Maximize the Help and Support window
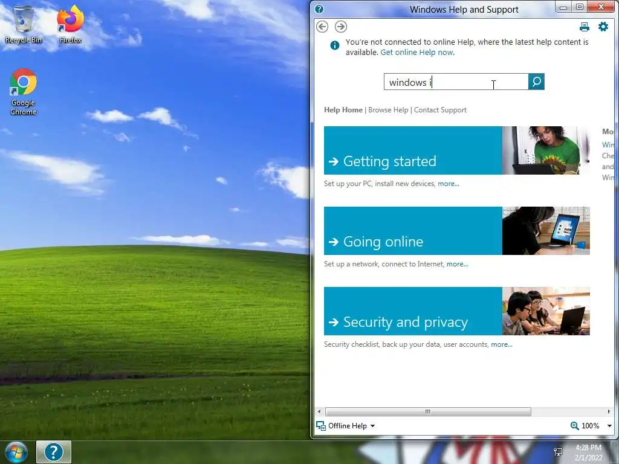619x464 pixels. [x=580, y=7]
